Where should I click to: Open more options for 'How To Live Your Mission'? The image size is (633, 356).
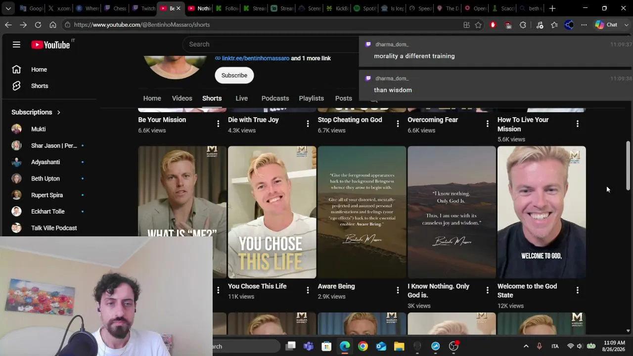click(x=578, y=124)
